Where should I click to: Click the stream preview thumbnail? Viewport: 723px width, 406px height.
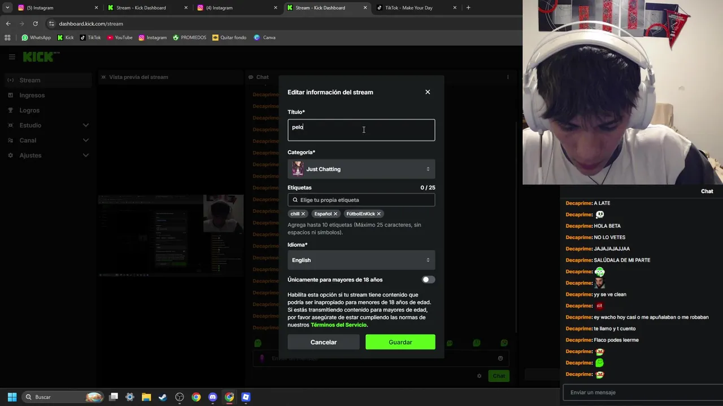pos(171,236)
